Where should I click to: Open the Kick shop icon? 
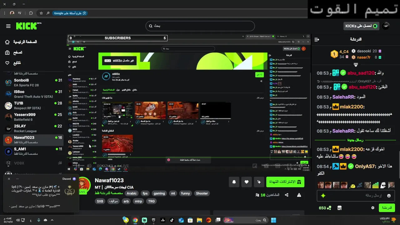pos(340,208)
